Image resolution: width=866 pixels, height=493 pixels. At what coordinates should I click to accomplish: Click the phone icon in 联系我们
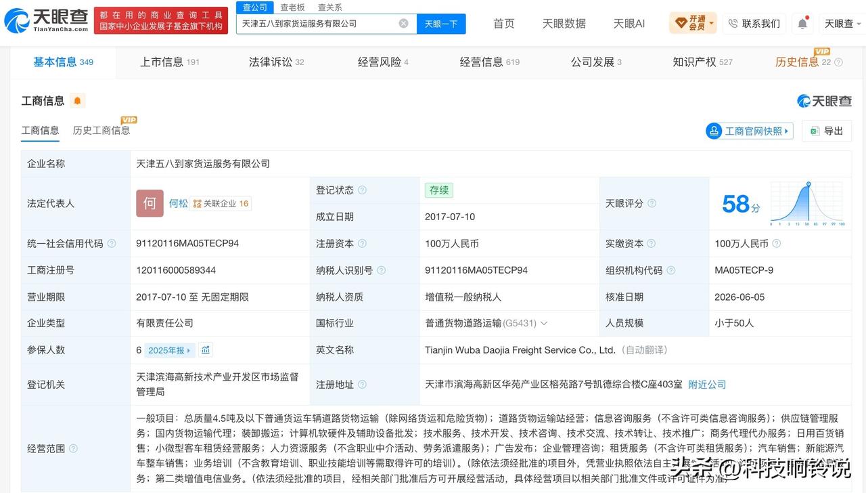733,24
